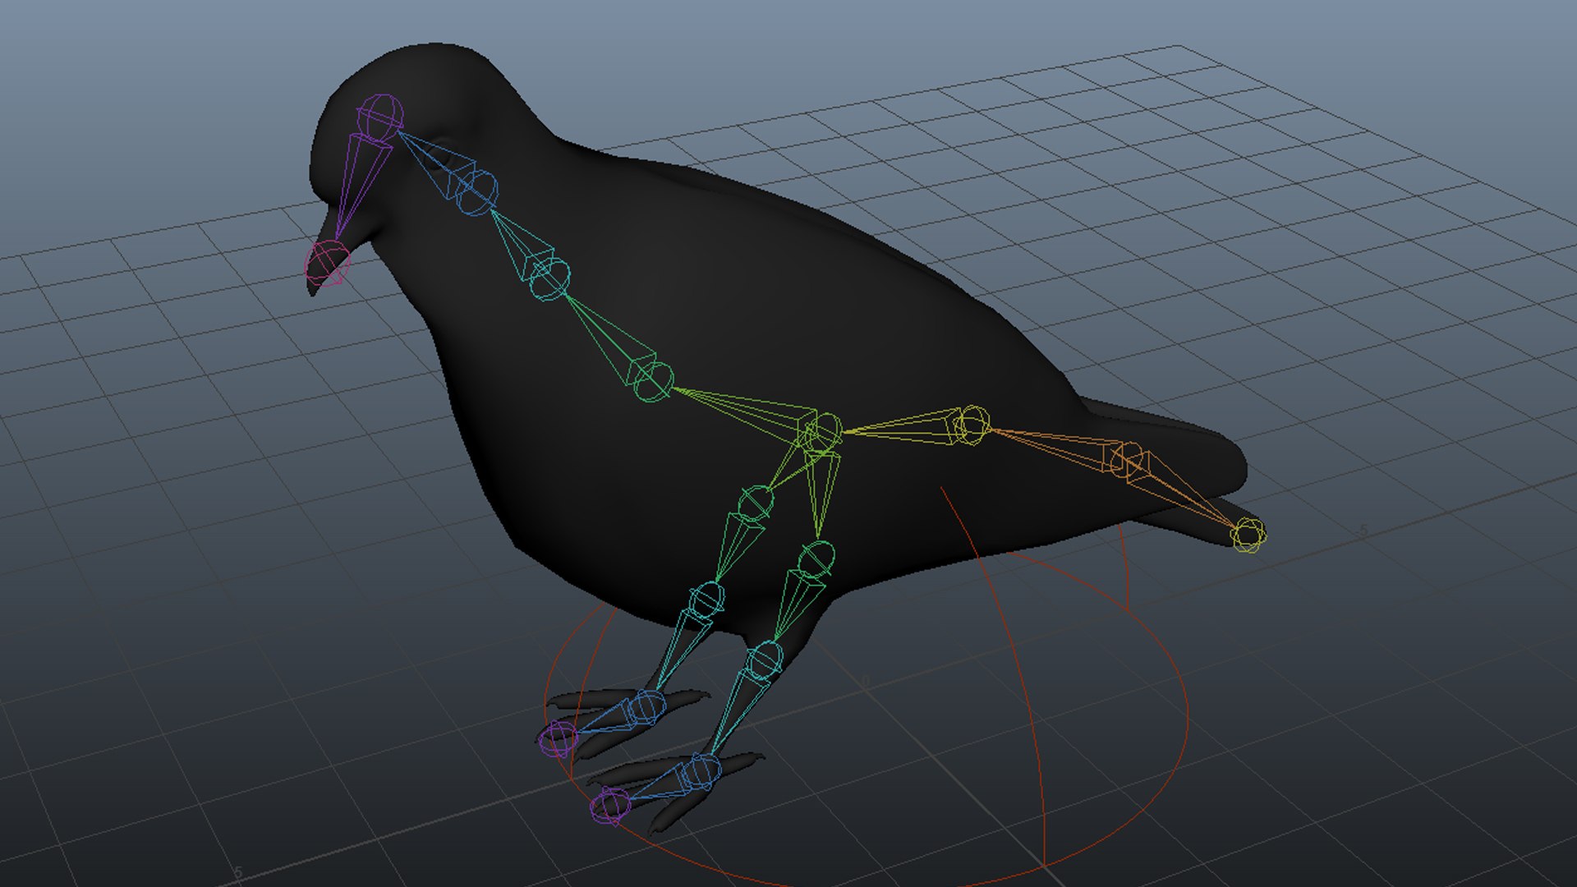Select blue ankle joint on near foot
The image size is (1577, 887).
pos(701,771)
